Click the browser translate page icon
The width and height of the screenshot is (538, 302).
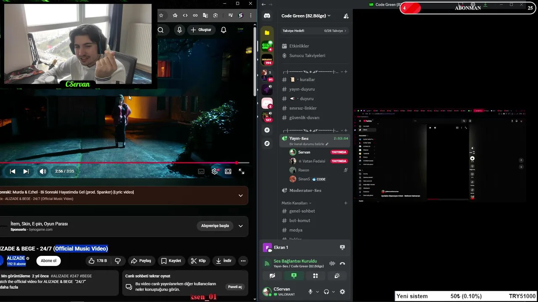pyautogui.click(x=205, y=16)
